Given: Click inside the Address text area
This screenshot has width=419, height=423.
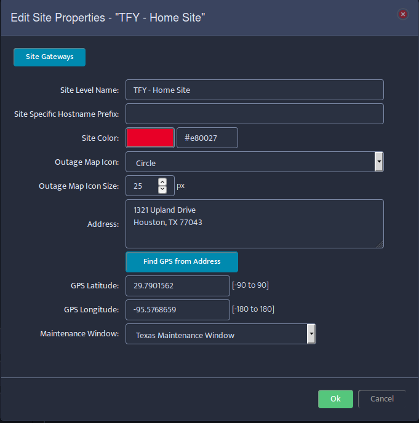Looking at the screenshot, I should click(x=255, y=224).
